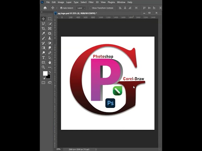Uncheck the Auto-Select checkbox
The width and height of the screenshot is (202, 151).
62,8
